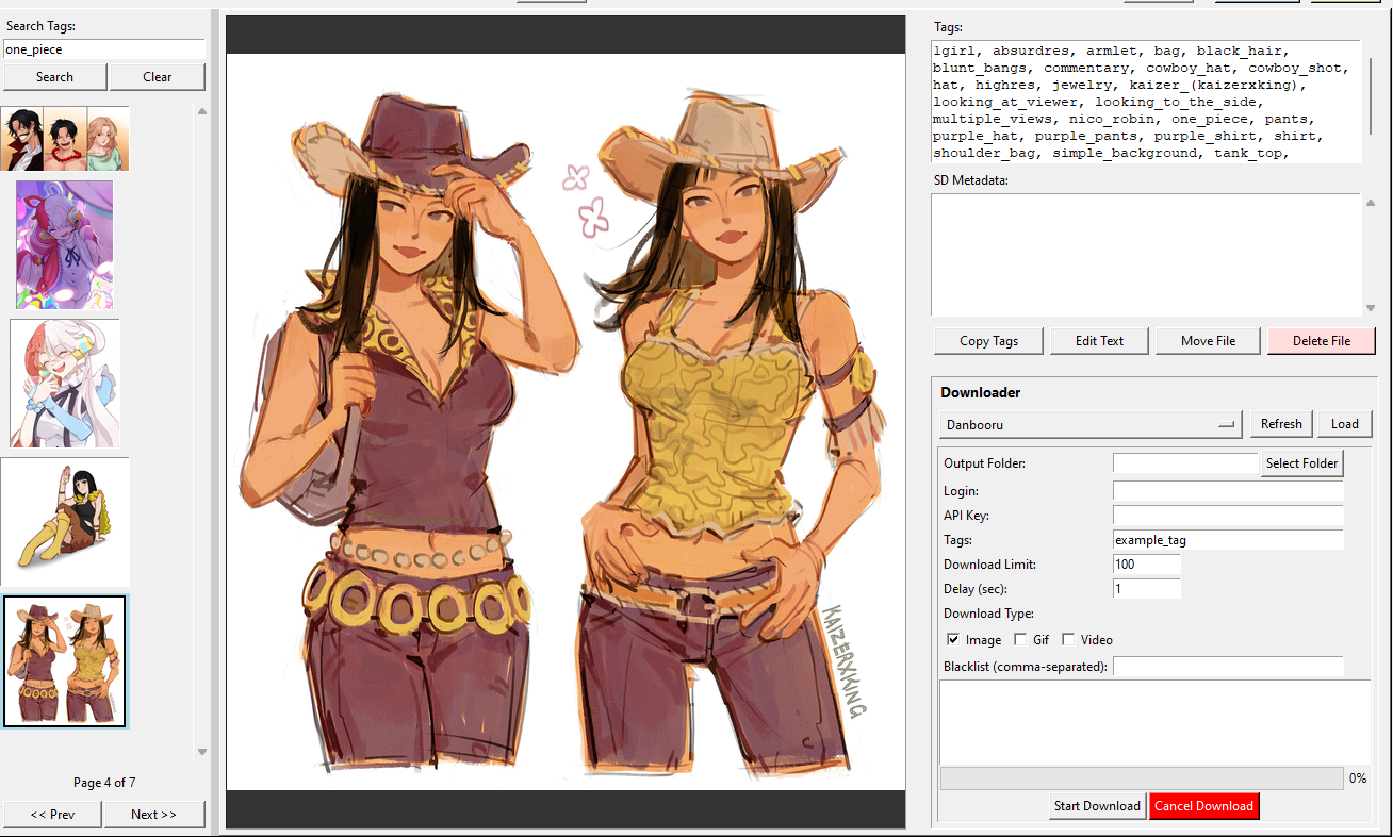Click Copy Tags button

(988, 341)
